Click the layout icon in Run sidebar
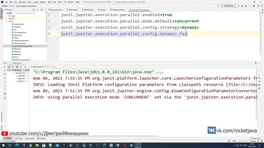 click(x=5, y=94)
